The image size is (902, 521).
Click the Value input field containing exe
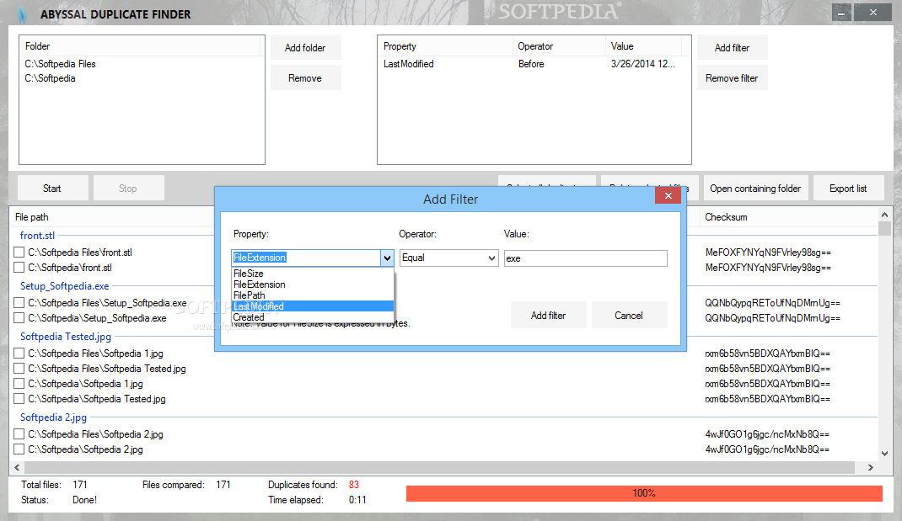pos(586,258)
